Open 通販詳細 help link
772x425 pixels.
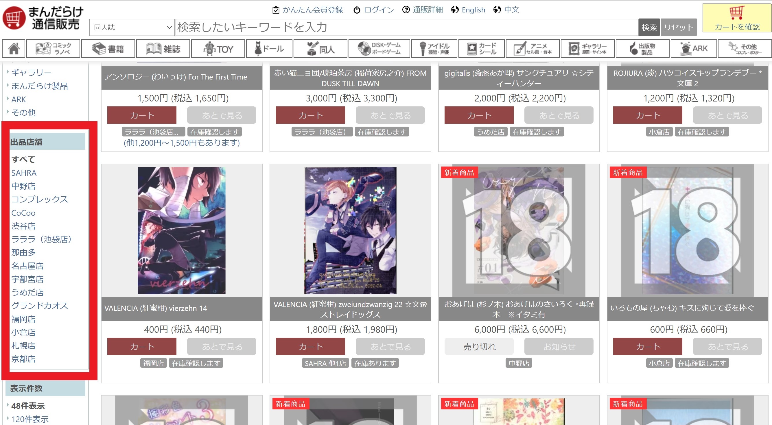(423, 10)
